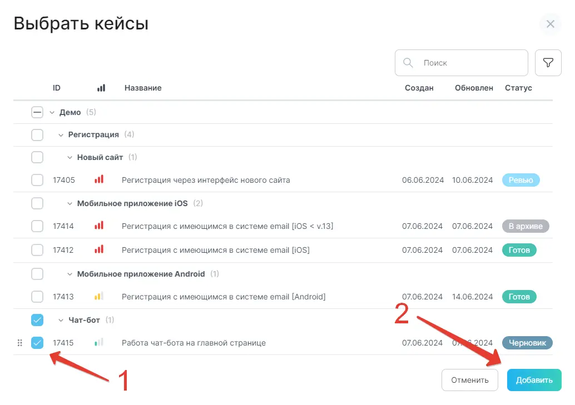The height and width of the screenshot is (405, 575).
Task: Uncheck case 17415 in Чат-бот group
Action: 37,343
